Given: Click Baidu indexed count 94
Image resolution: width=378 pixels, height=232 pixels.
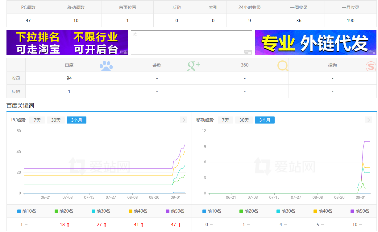Looking at the screenshot, I should 69,78.
